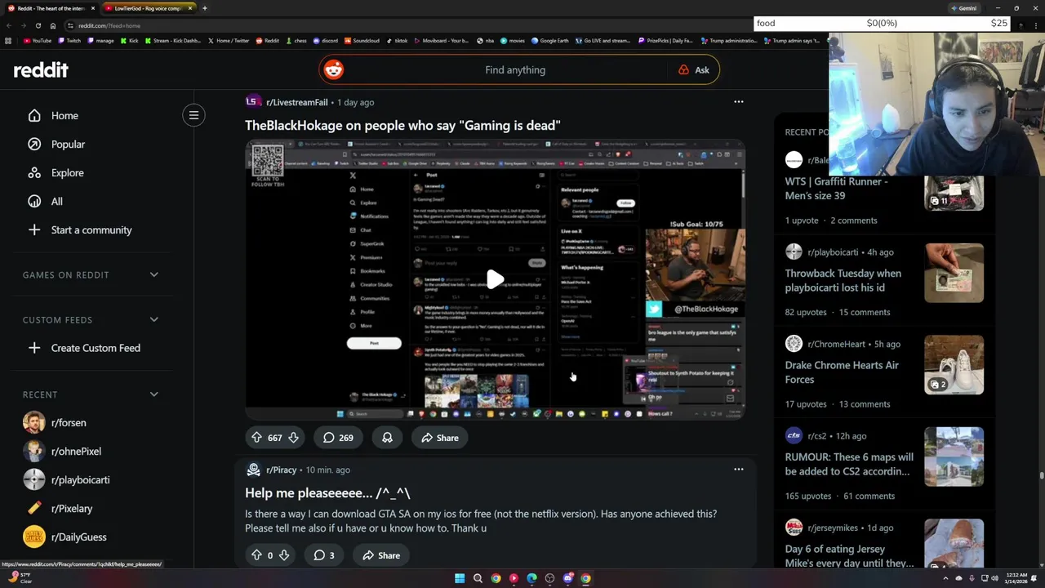Collapse the Recent section
Image resolution: width=1045 pixels, height=588 pixels.
click(153, 394)
